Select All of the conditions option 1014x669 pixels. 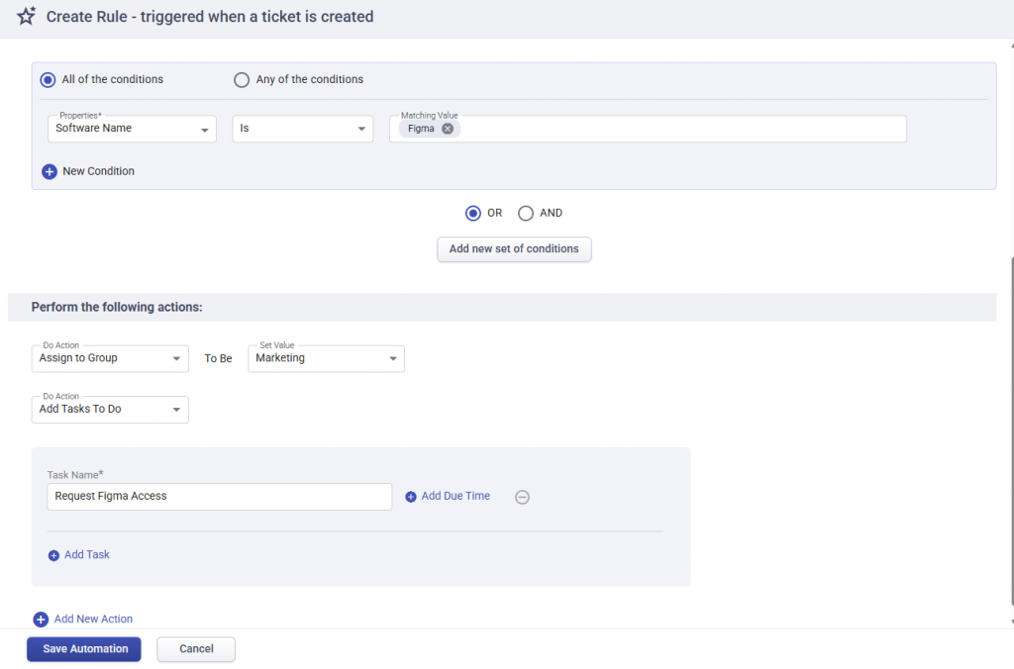[x=48, y=79]
